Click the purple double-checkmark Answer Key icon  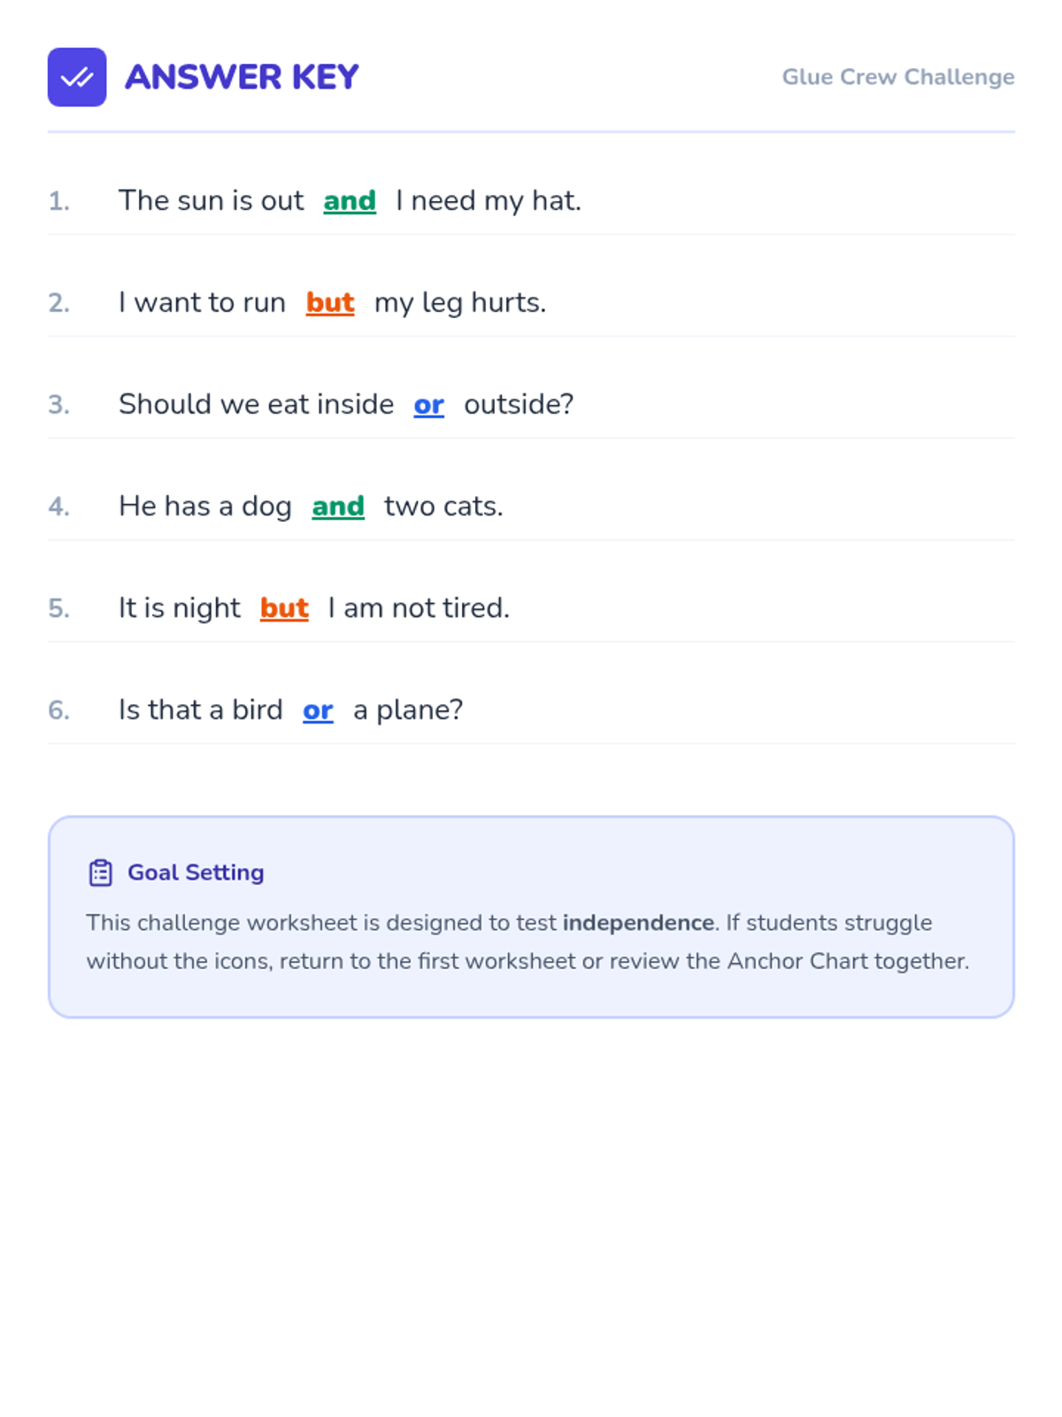pyautogui.click(x=77, y=77)
